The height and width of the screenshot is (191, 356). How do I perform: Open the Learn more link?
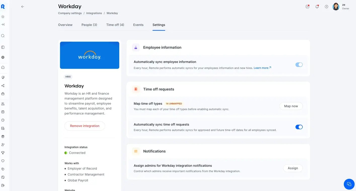coord(261,68)
